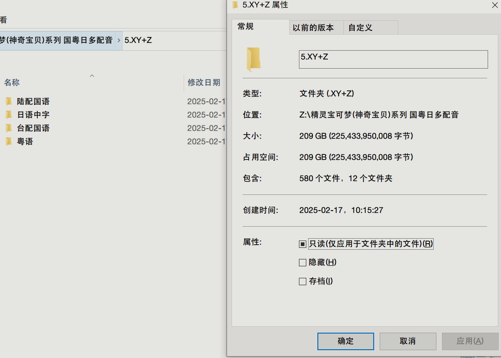Image resolution: width=501 pixels, height=358 pixels.
Task: Enable the 隐藏 (Hidden) checkbox
Action: coord(303,262)
